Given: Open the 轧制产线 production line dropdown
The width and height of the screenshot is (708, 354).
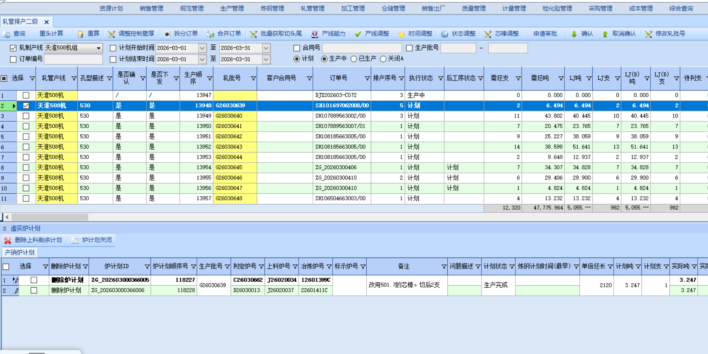Looking at the screenshot, I should tap(99, 48).
